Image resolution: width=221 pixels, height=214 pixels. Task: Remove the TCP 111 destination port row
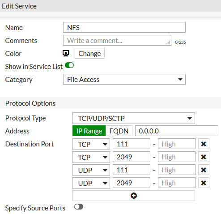point(204,144)
